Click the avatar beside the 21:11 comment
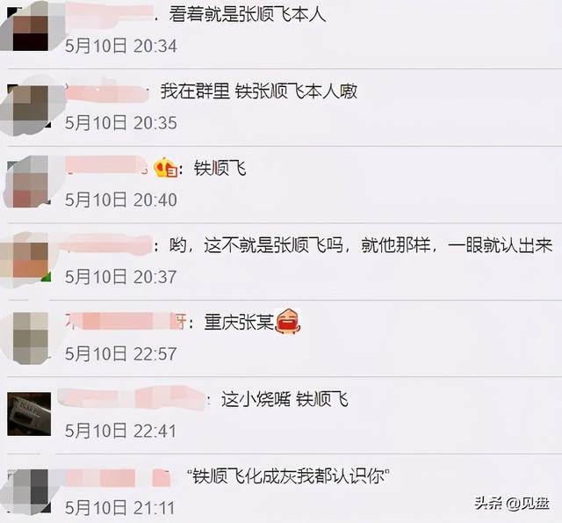 tap(29, 490)
